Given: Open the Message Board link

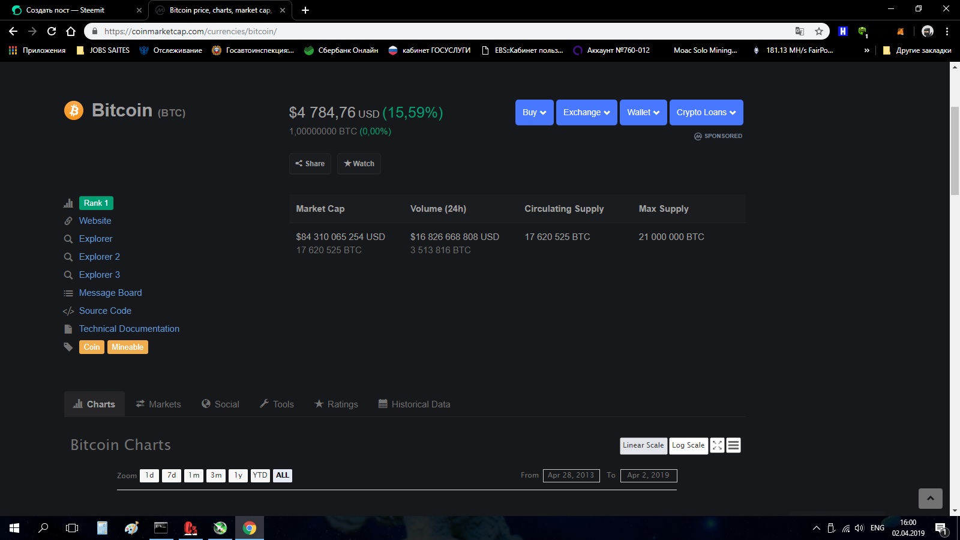Looking at the screenshot, I should click(110, 293).
